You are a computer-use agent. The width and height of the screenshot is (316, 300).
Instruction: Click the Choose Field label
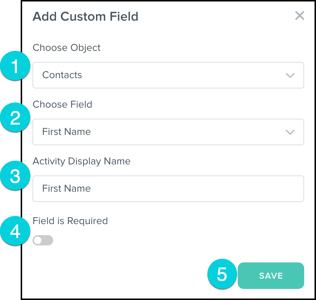click(x=62, y=105)
